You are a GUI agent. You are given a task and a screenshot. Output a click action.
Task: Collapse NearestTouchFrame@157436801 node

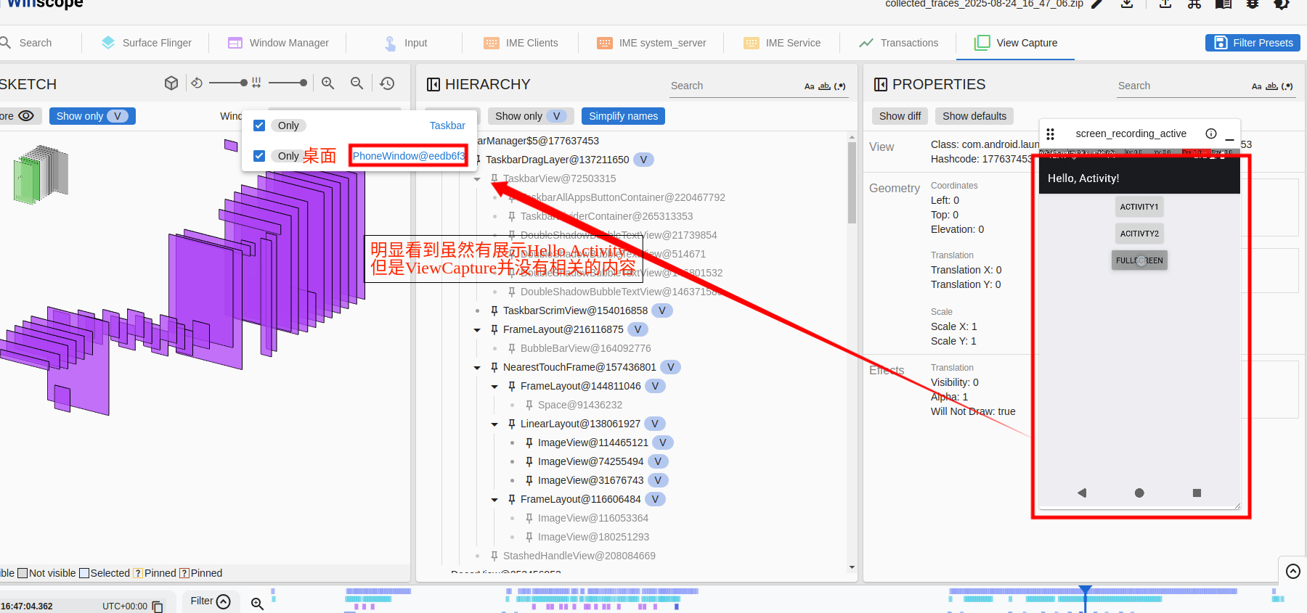pos(477,368)
